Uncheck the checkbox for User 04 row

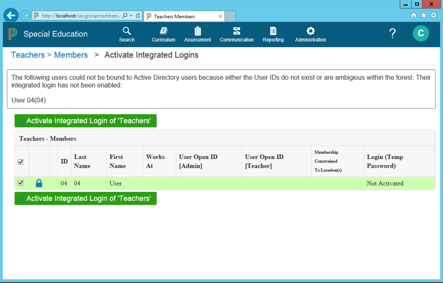pos(20,183)
